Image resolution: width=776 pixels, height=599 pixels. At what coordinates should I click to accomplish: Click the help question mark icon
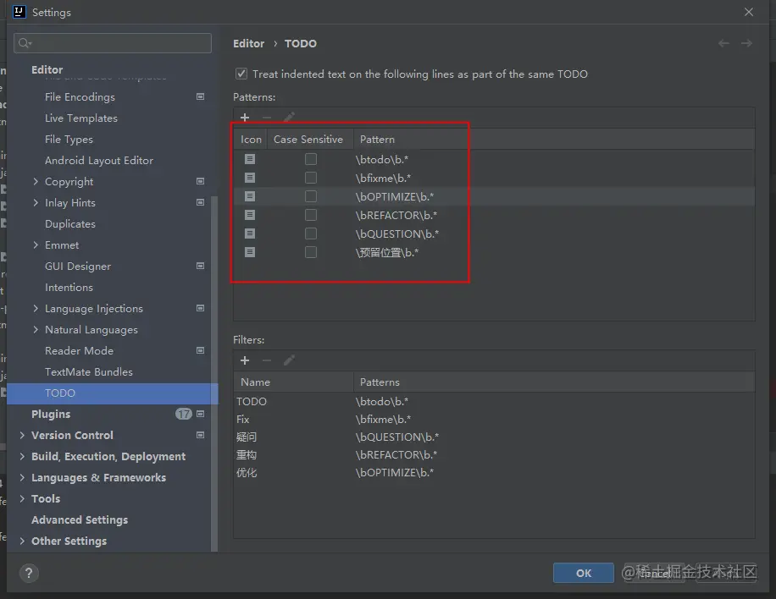(x=29, y=573)
